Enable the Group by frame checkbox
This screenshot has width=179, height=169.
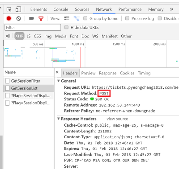(85, 18)
